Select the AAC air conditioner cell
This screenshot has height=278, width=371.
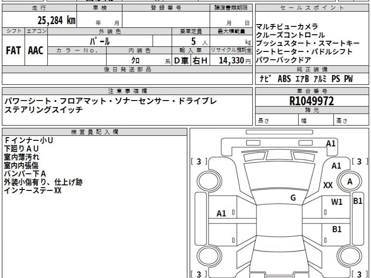tap(36, 50)
